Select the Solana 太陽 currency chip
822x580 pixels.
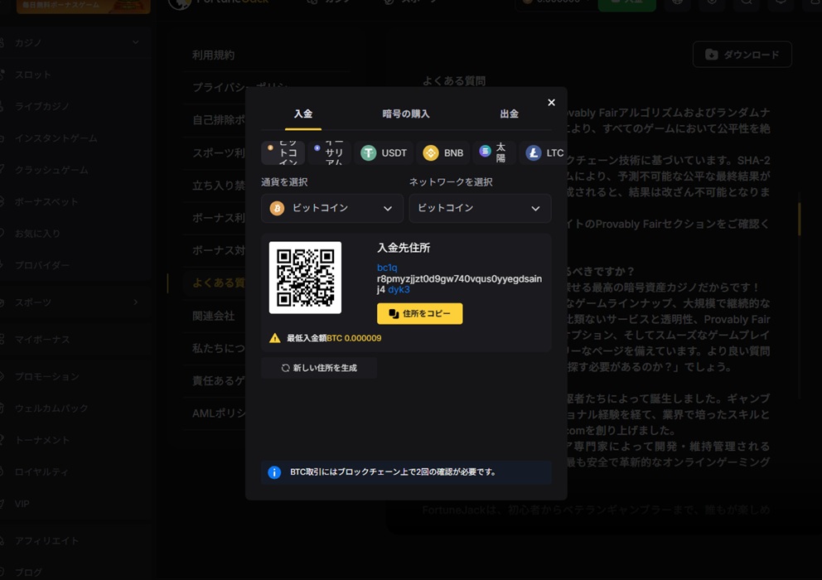(494, 152)
